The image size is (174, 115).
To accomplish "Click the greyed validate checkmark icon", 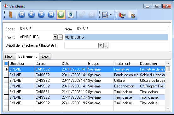I will coord(82,14).
